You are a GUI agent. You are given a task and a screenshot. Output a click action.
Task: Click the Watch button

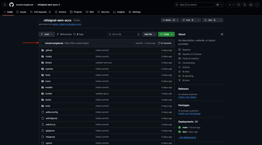(x=168, y=20)
